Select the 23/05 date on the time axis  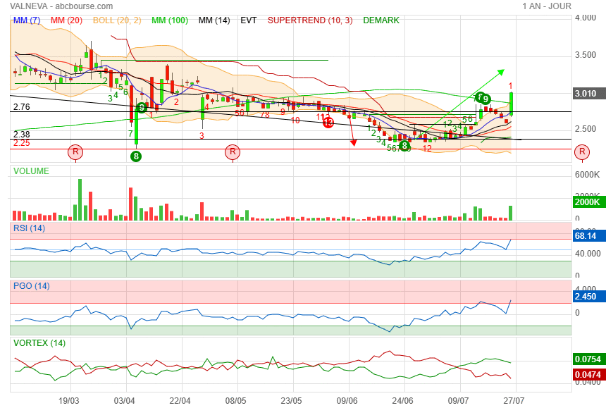click(x=292, y=400)
